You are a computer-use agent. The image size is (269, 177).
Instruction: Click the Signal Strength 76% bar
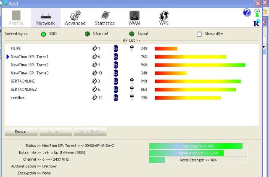[198, 153]
